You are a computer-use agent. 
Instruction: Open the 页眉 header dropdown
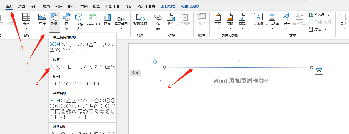[217, 21]
